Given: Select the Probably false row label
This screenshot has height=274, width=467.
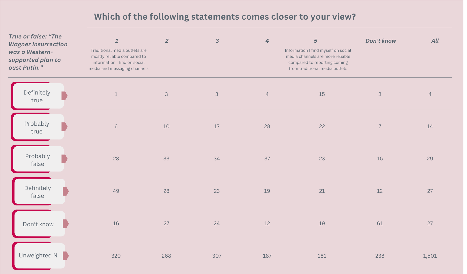Looking at the screenshot, I should click(x=38, y=160).
